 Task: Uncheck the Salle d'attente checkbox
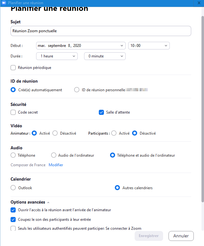101,112
